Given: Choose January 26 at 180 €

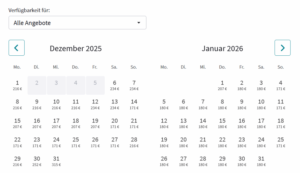Looking at the screenshot, I should click(x=164, y=161).
